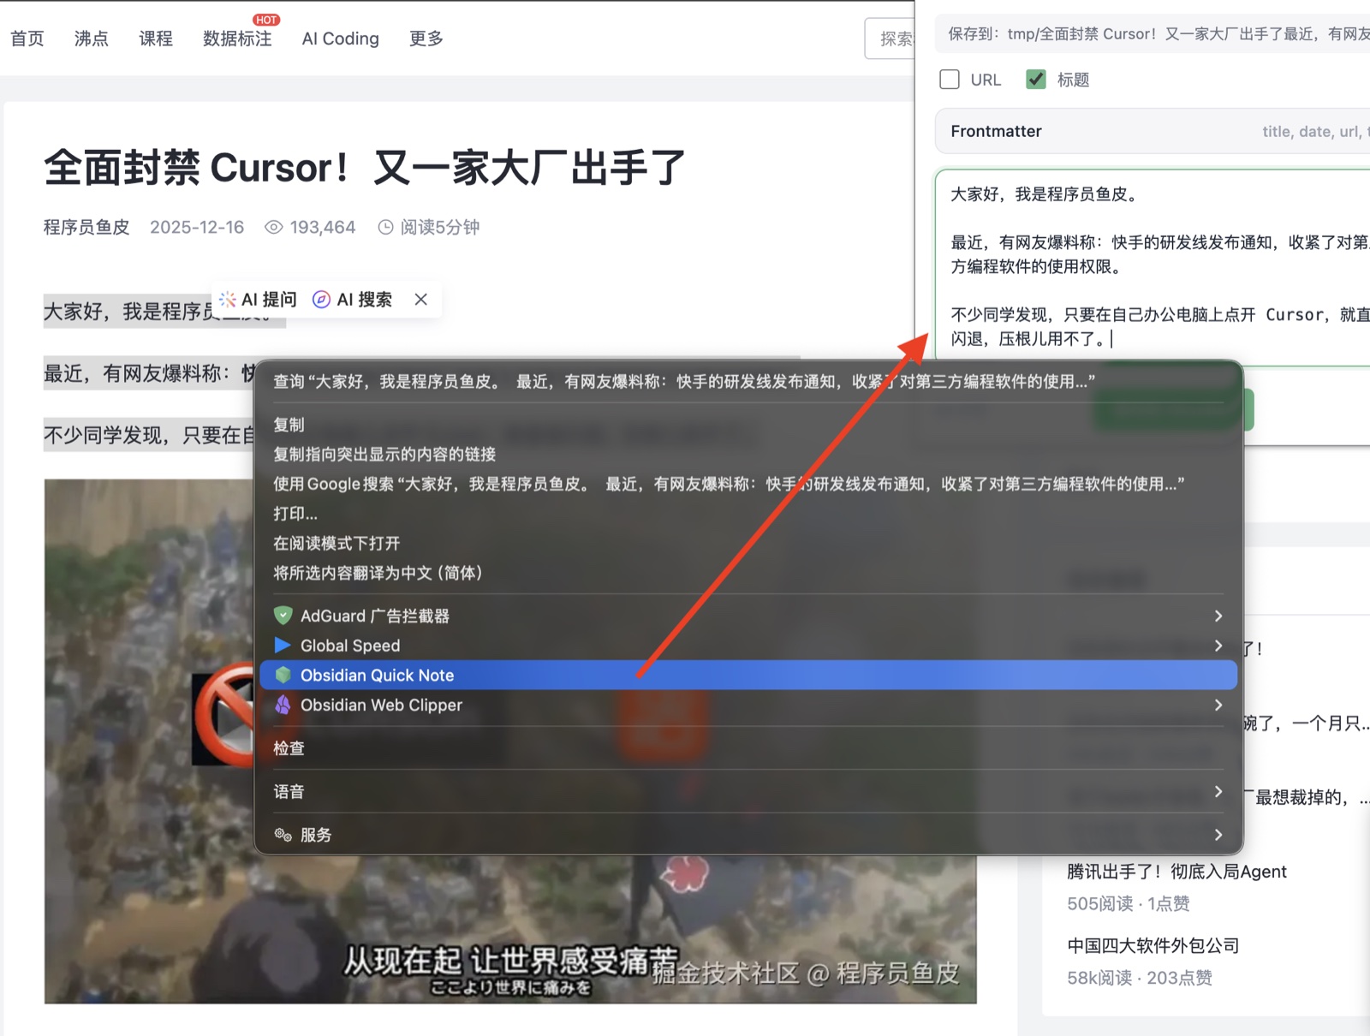Choose 将所选内容翻译为中文（简体）
1370x1036 pixels.
[748, 573]
